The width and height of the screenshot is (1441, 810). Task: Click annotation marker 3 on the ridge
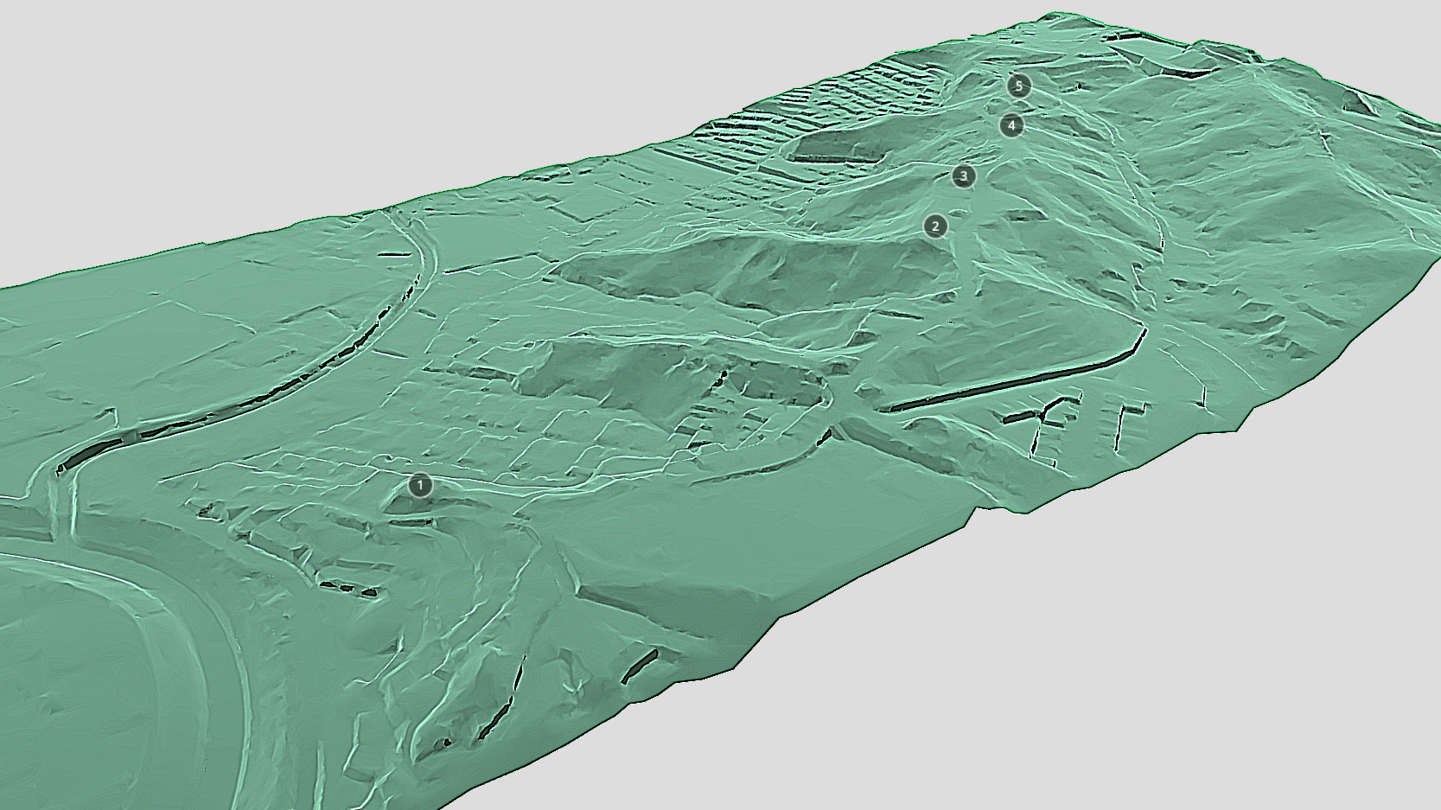964,176
